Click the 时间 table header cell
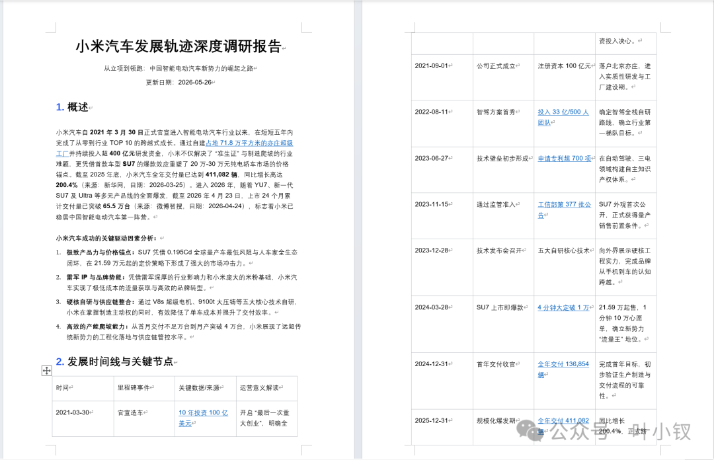Viewport: 714px width, 460px height. coord(83,388)
